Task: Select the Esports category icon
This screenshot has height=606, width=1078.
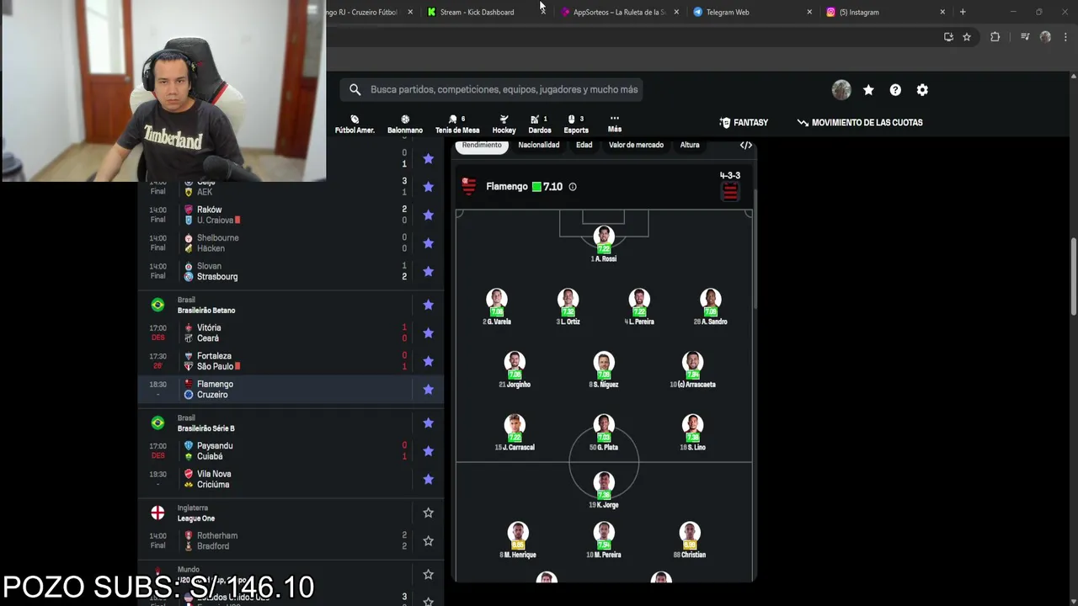Action: 576,124
